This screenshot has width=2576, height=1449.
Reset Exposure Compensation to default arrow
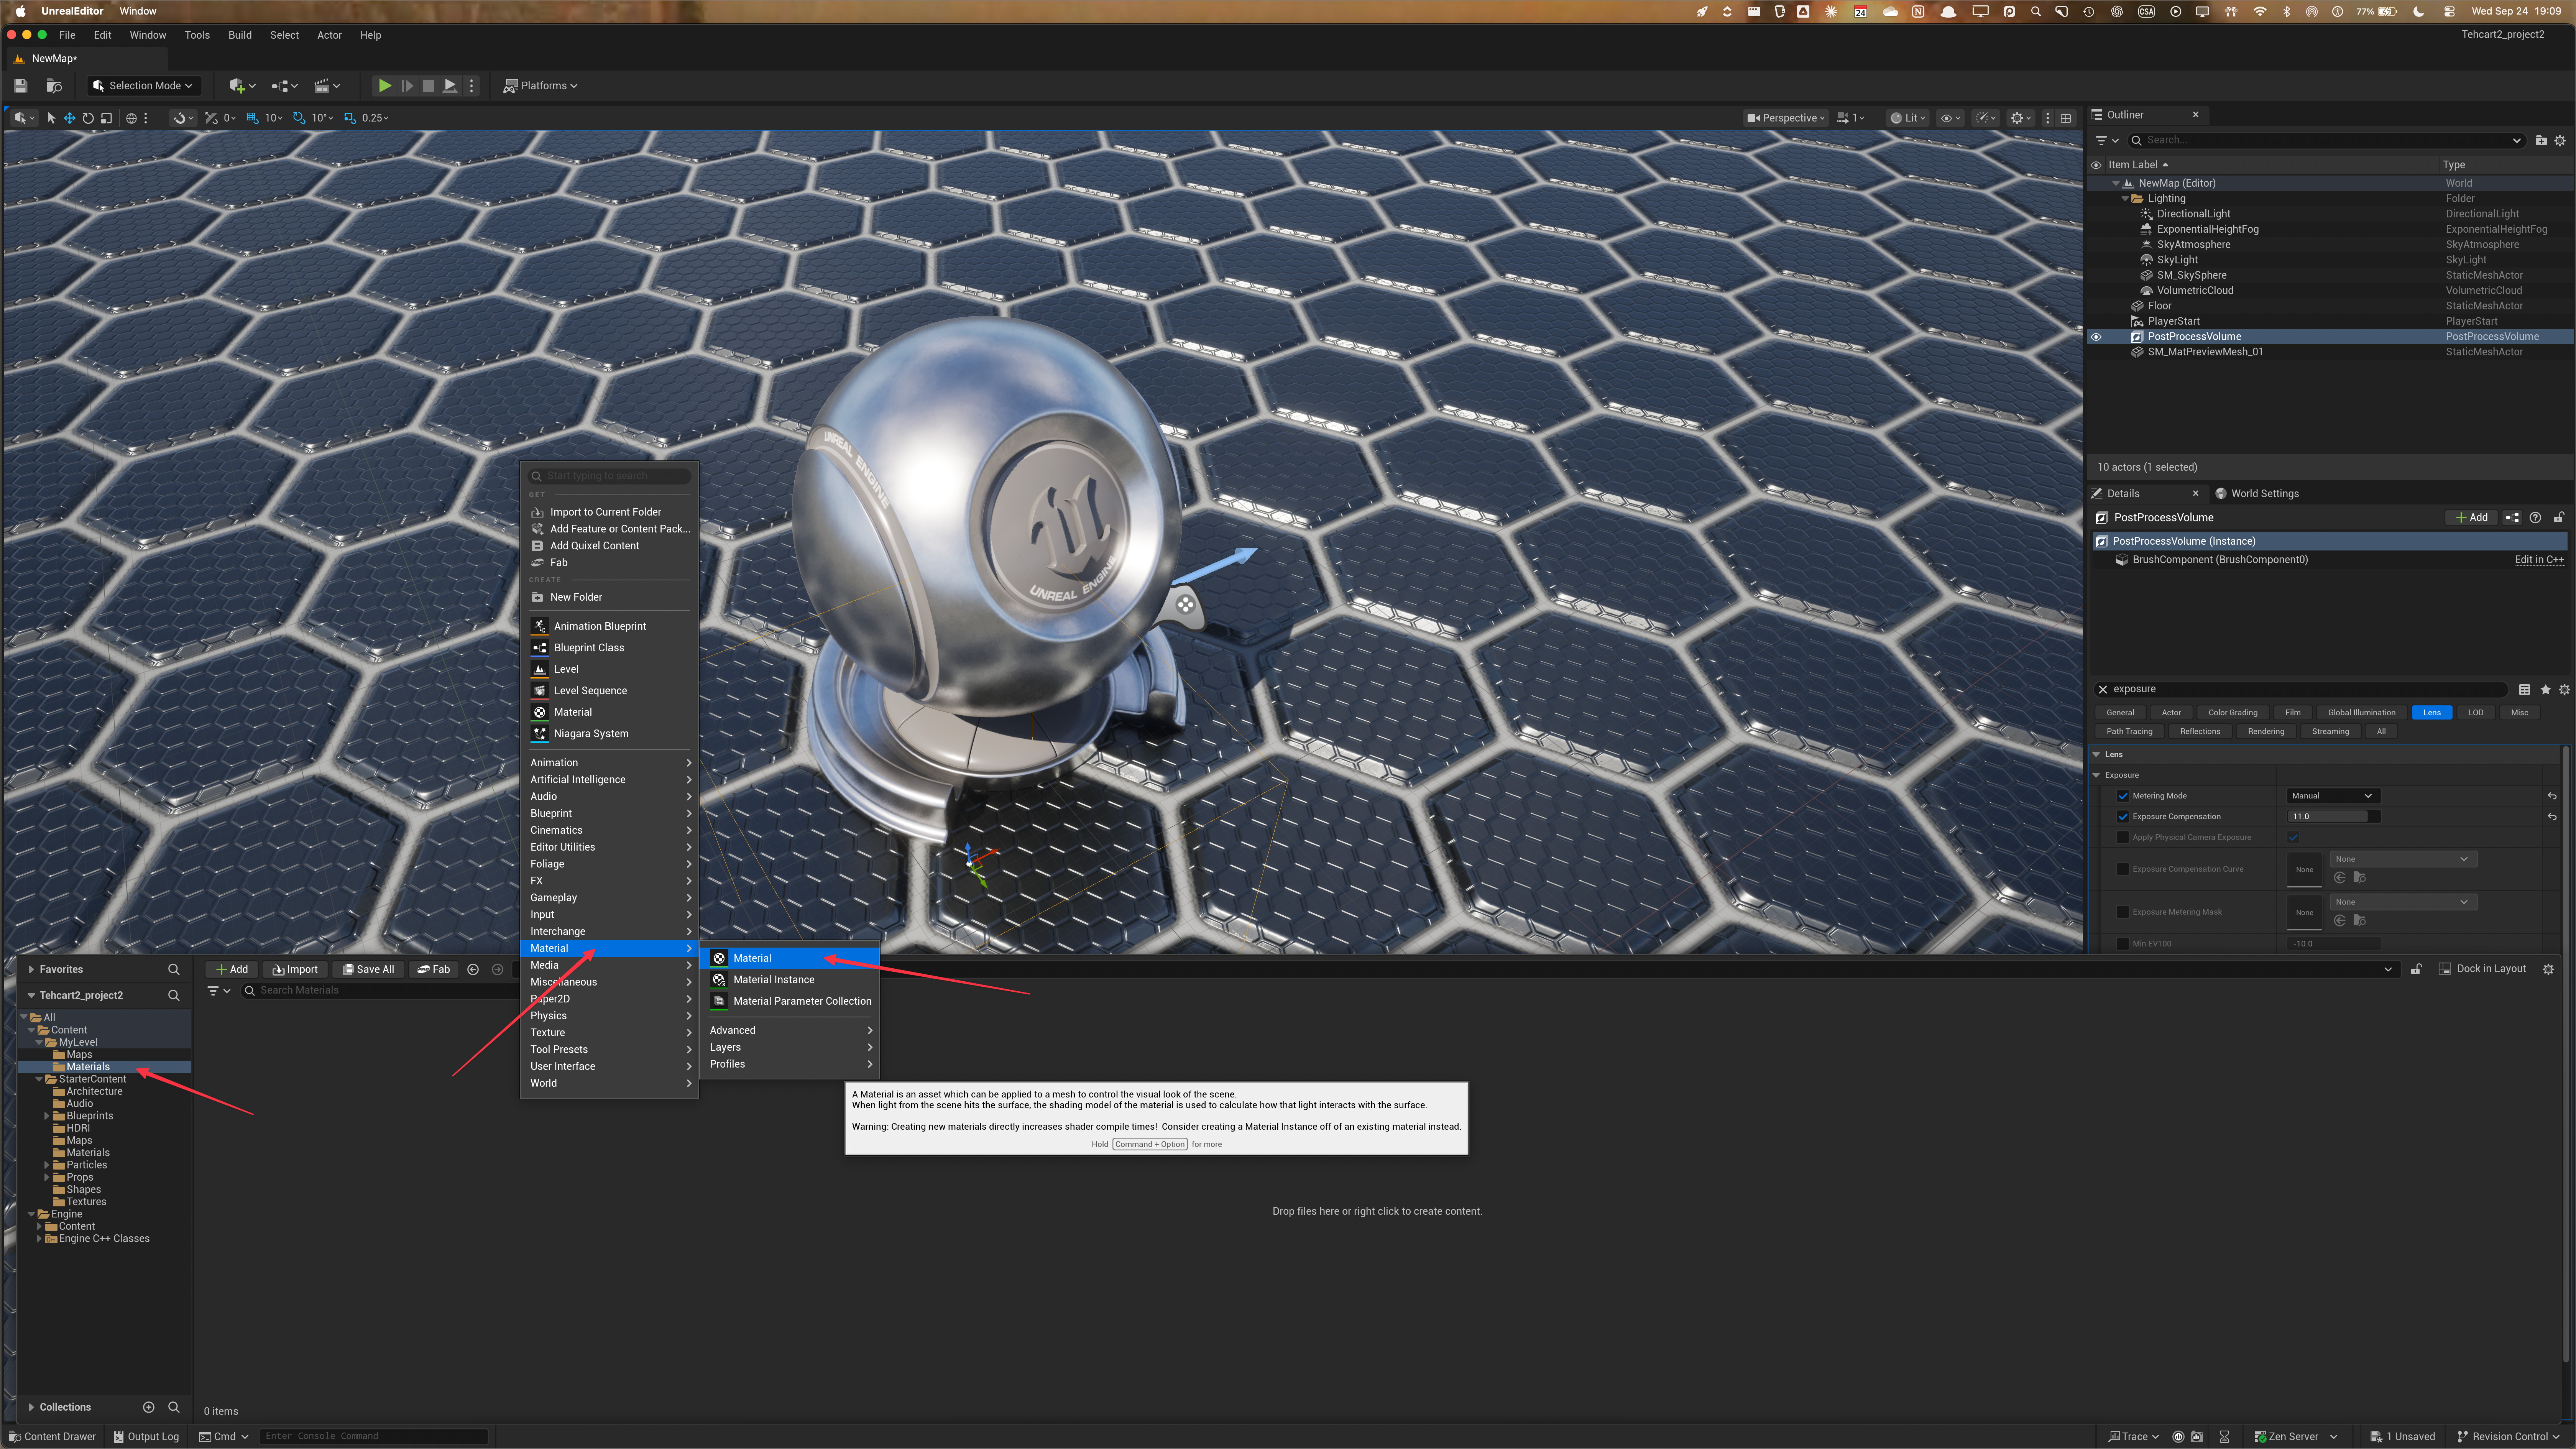(2552, 817)
